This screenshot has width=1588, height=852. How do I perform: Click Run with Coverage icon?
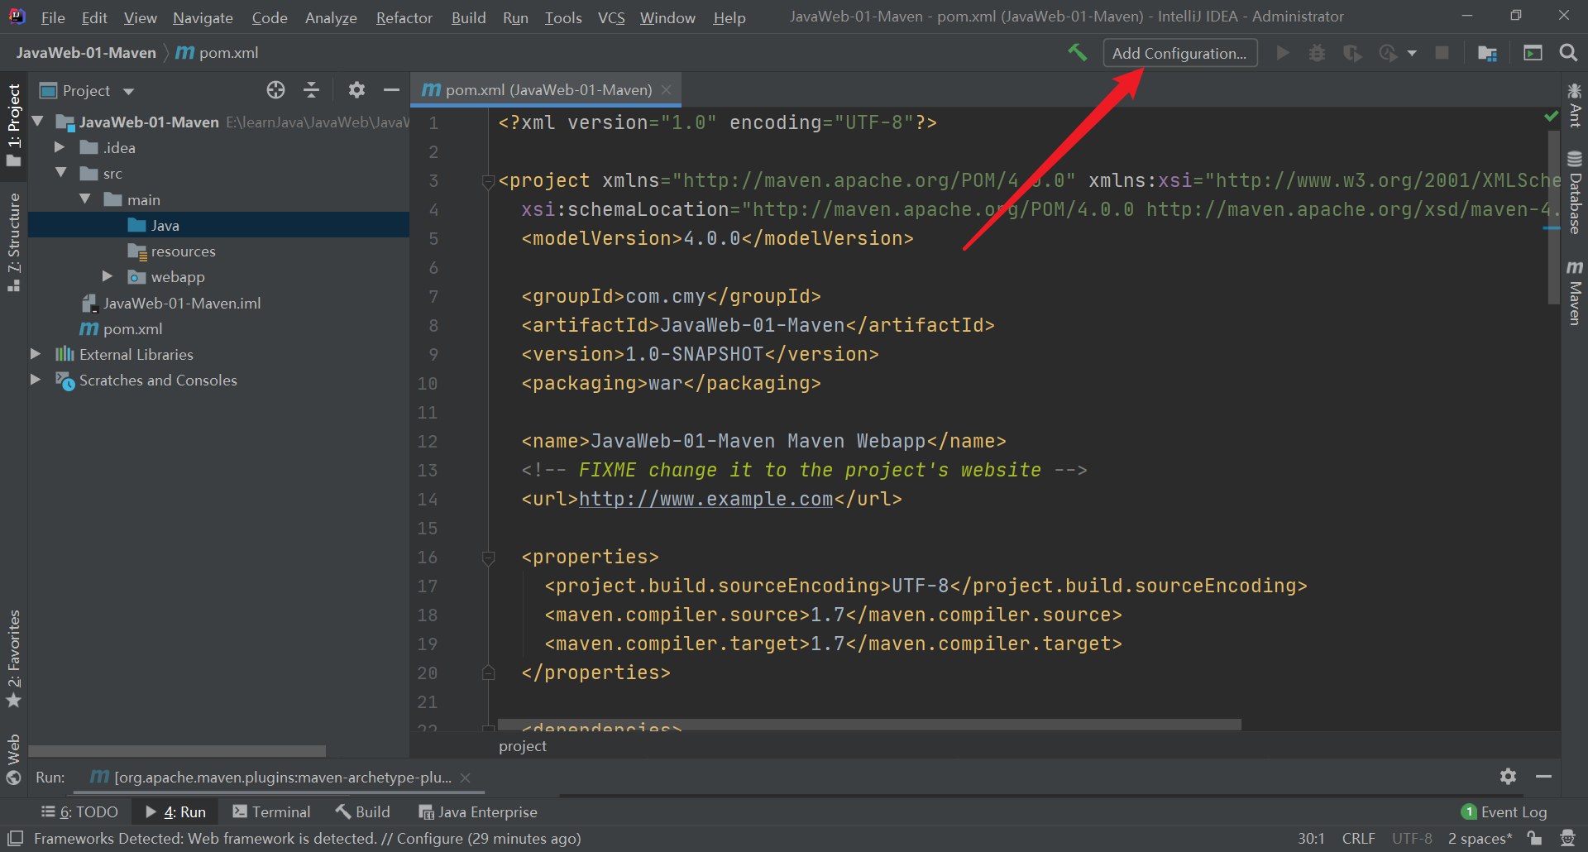click(1352, 53)
